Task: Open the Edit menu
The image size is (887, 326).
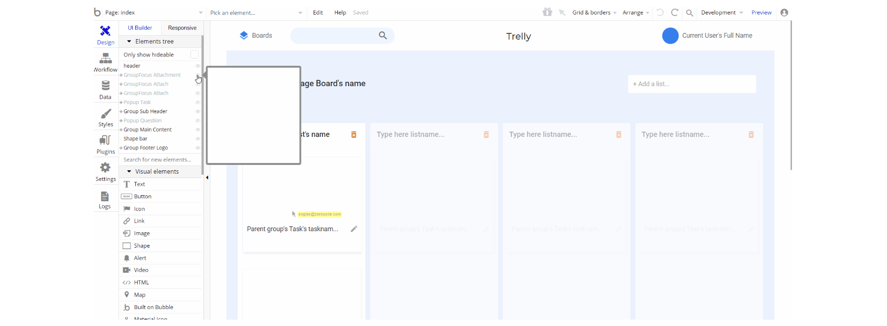Action: click(x=318, y=13)
